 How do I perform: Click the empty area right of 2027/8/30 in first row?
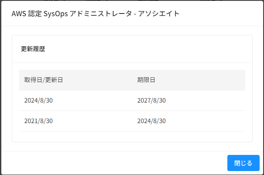point(206,100)
